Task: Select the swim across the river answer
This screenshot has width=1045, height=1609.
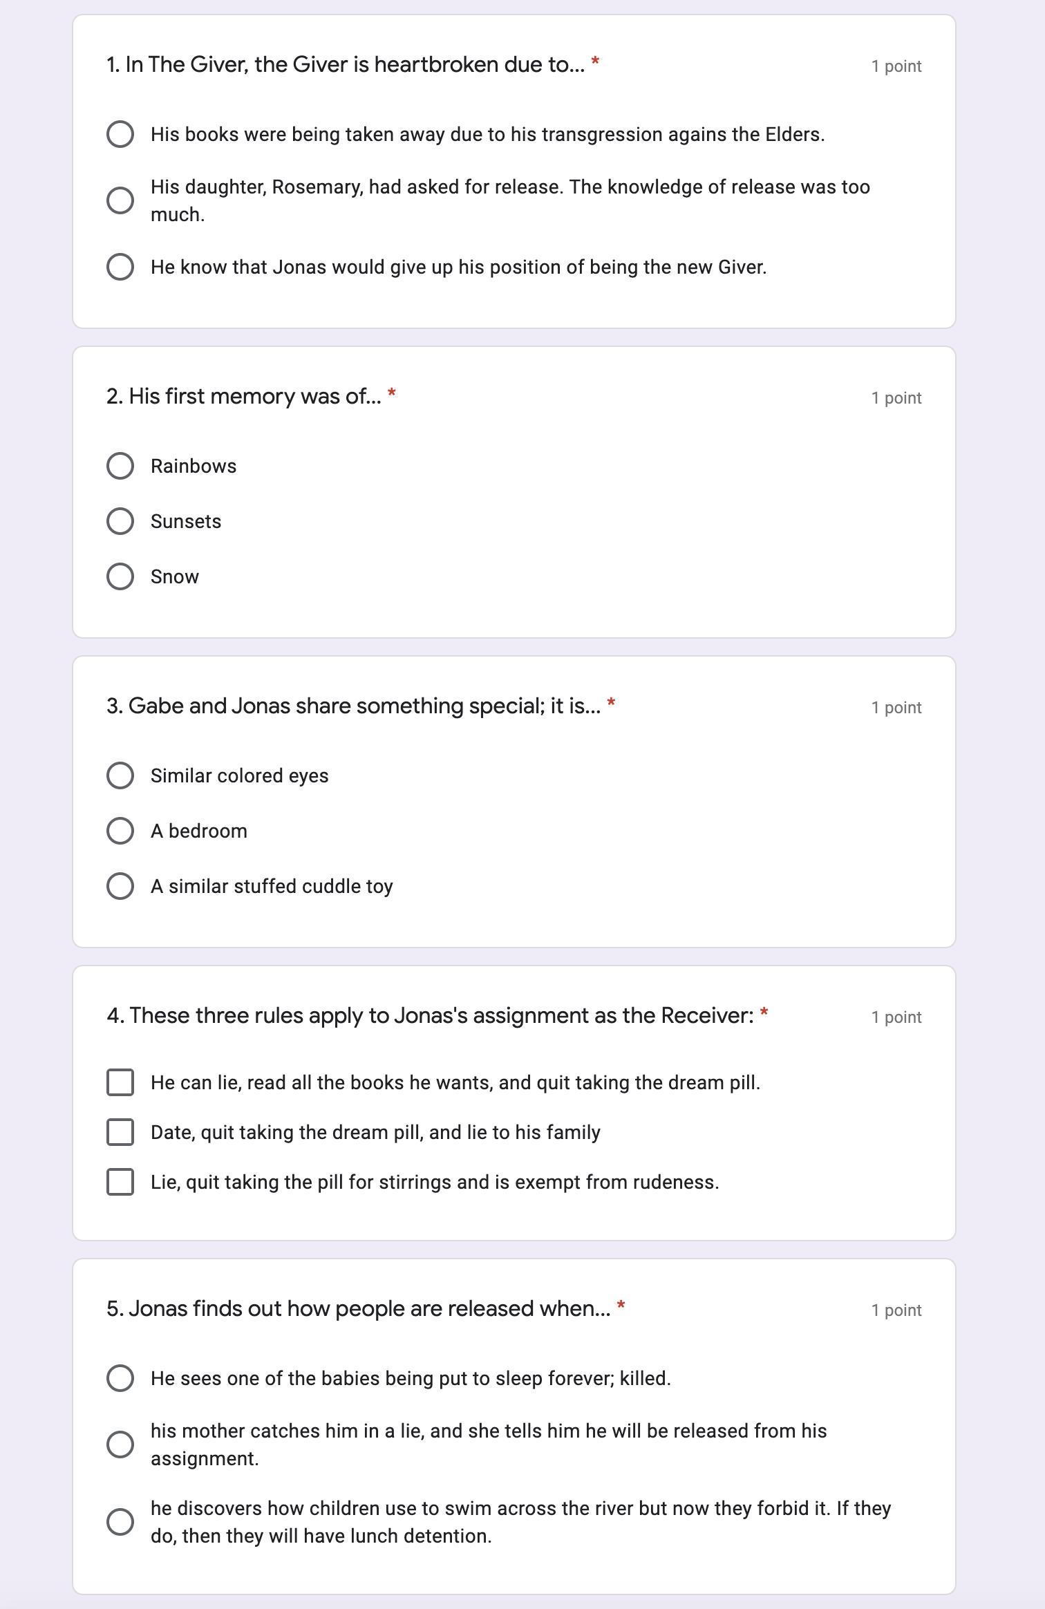Action: tap(120, 1522)
